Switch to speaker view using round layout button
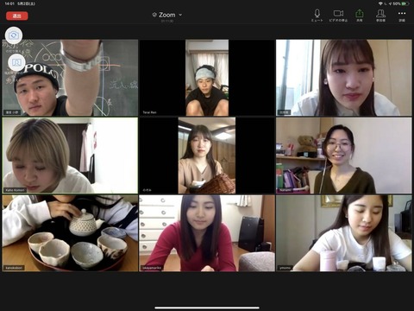Screen dimensions: 414x311 (x=16, y=62)
